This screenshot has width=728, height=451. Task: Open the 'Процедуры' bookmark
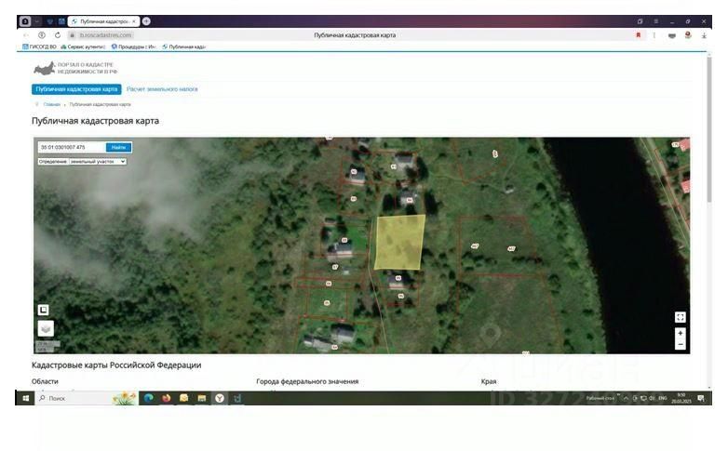tap(133, 46)
